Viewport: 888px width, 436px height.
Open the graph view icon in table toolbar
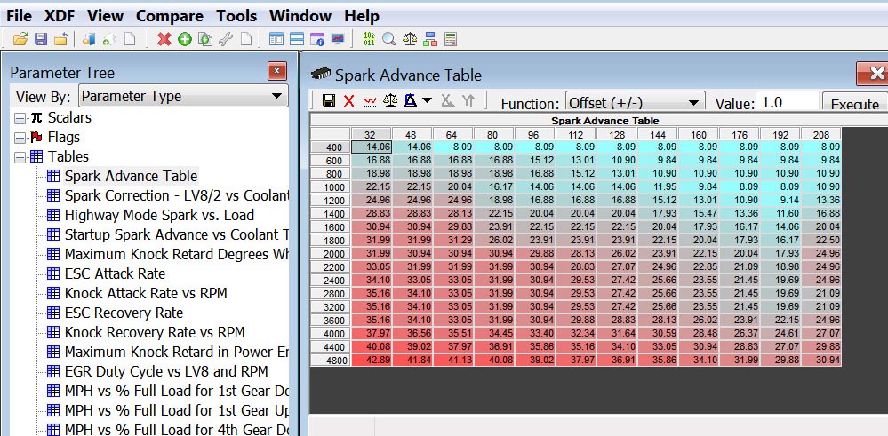pos(369,101)
